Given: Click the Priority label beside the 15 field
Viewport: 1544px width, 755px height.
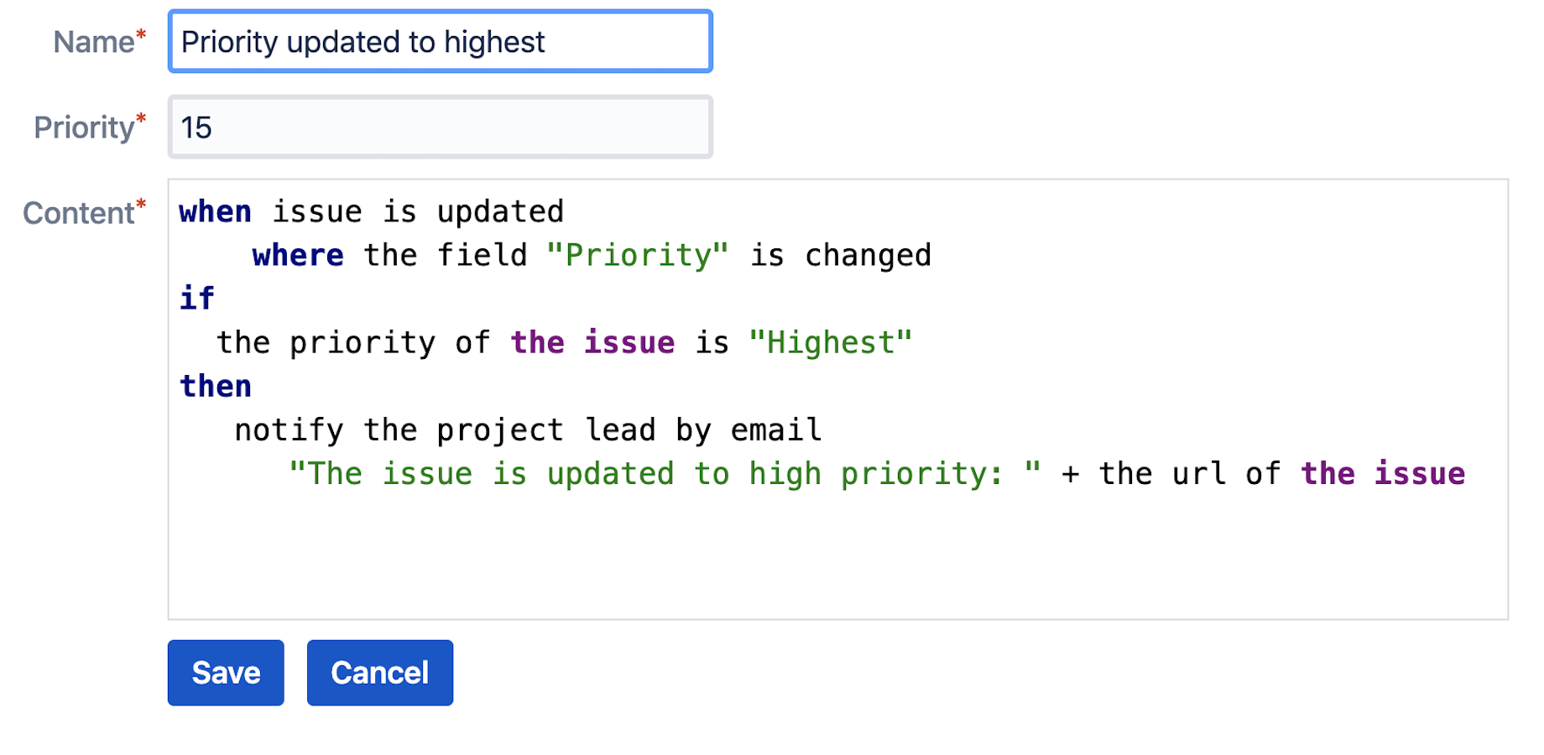Looking at the screenshot, I should click(90, 128).
